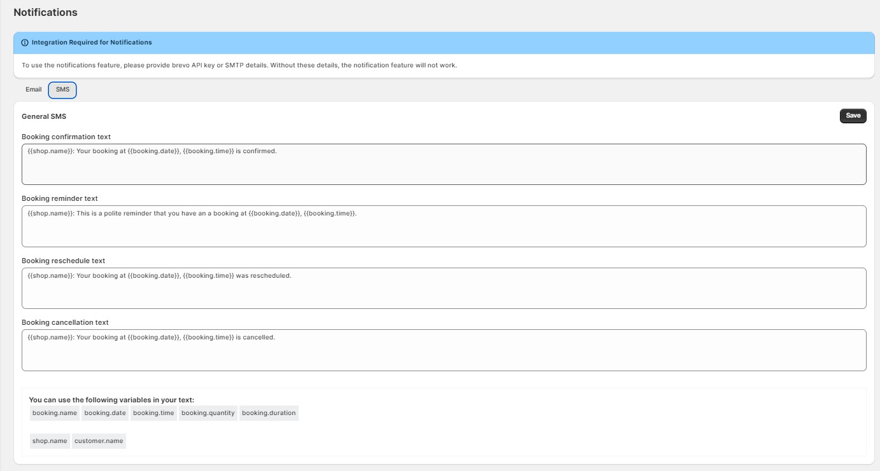Click the "Booking cancellation text" label
Screen dimensions: 880x471
tap(65, 322)
